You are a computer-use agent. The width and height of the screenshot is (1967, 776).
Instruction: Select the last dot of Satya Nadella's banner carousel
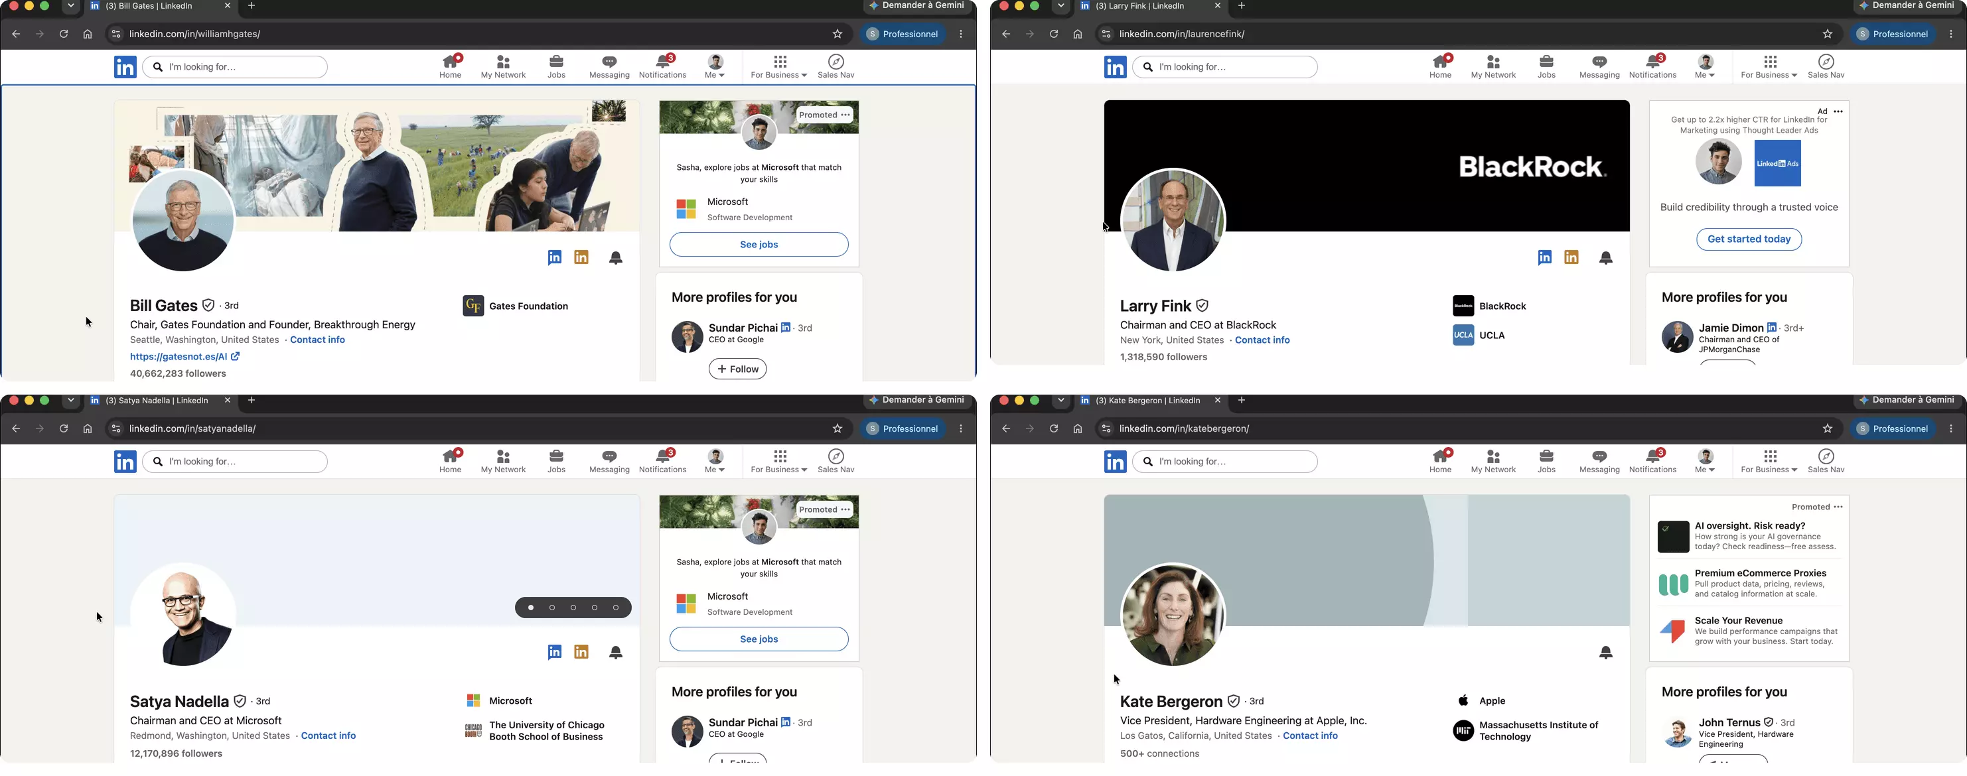tap(615, 608)
